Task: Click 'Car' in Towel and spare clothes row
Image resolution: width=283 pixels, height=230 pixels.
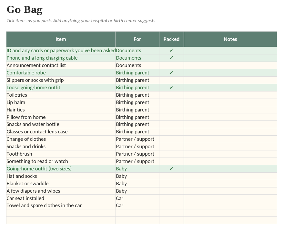Action: point(137,206)
